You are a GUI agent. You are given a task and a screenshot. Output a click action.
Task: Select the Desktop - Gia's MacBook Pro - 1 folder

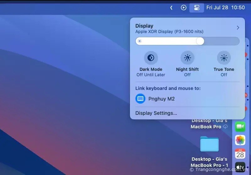tap(209, 144)
